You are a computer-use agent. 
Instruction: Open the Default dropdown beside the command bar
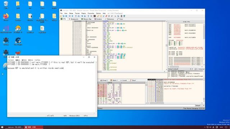point(200,105)
